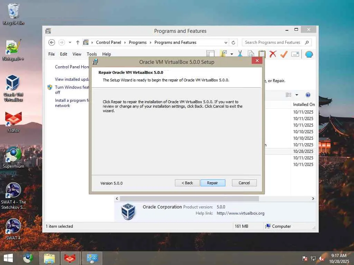Viewport: 354px width, 265px height.
Task: Click the taskbar clock showing 9:17 AM
Action: click(339, 258)
